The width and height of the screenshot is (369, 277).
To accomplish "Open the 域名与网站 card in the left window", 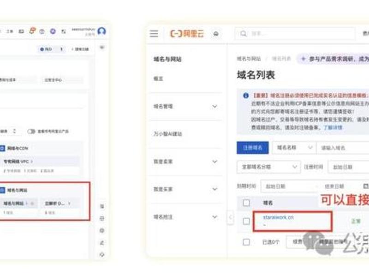I will [18, 207].
